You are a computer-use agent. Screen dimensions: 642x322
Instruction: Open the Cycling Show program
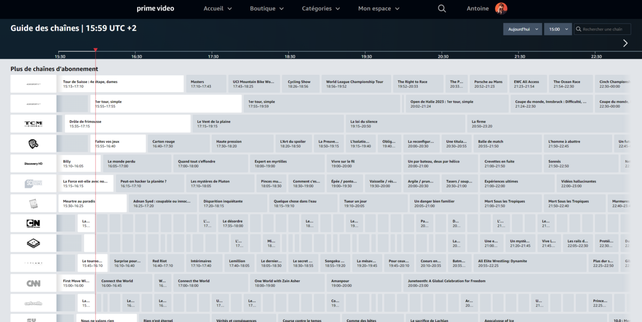click(x=301, y=84)
